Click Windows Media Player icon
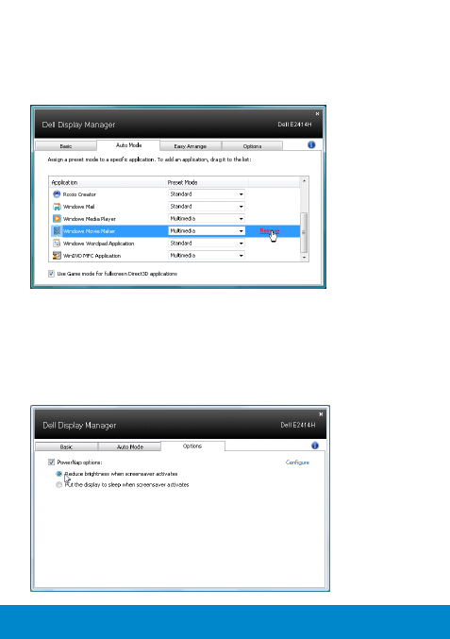This screenshot has height=639, width=450. pos(57,219)
